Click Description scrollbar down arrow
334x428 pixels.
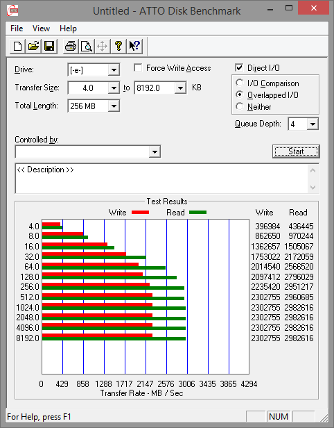click(313, 187)
